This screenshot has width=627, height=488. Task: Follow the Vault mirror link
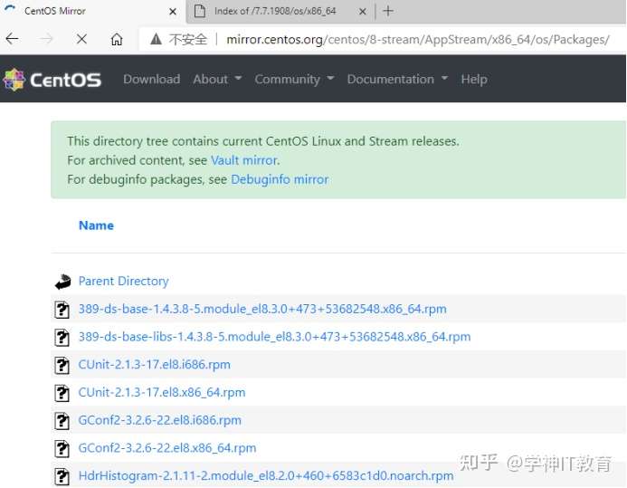[x=244, y=160]
